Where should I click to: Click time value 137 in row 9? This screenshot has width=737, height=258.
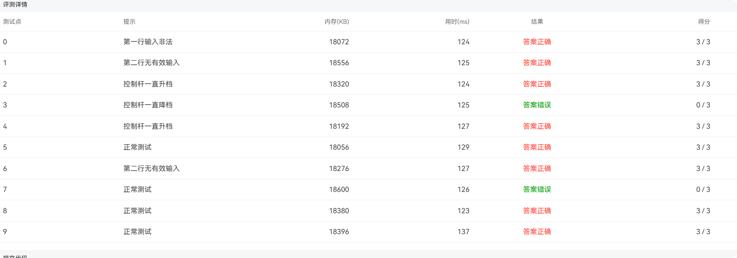pos(463,232)
